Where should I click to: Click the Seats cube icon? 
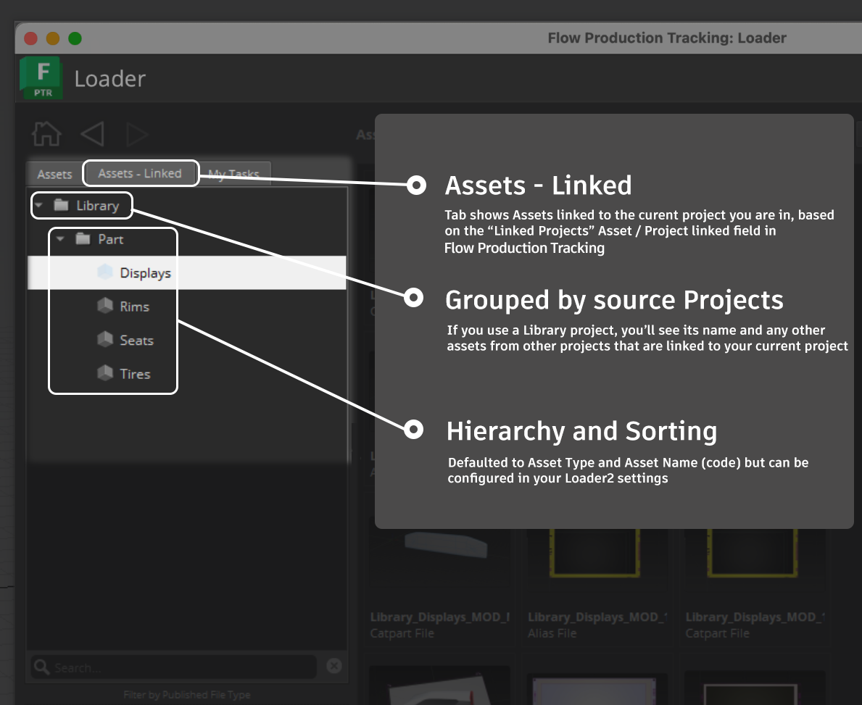pyautogui.click(x=105, y=339)
